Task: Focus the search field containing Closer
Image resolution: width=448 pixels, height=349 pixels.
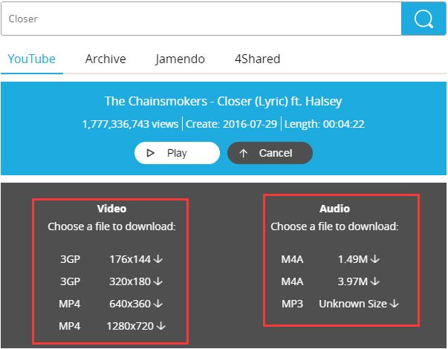Action: 201,19
